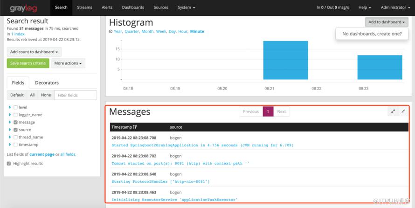Open Add to dashboard dropdown
This screenshot has width=415, height=208.
pos(387,22)
